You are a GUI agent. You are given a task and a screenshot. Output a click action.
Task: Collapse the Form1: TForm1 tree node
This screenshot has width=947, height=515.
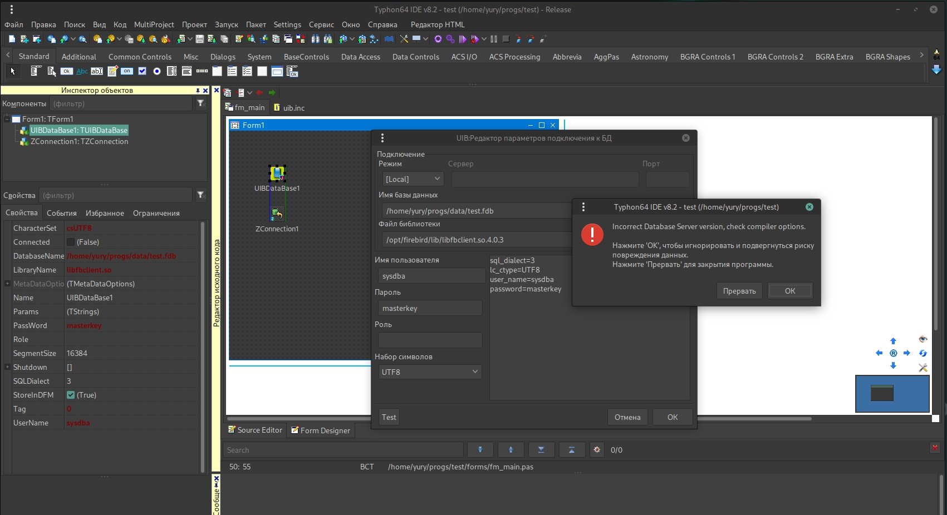[7, 119]
